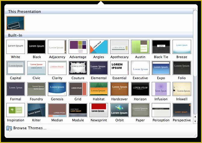The width and height of the screenshot is (202, 143).
Task: Select the Habitat theme
Action: [x=99, y=89]
